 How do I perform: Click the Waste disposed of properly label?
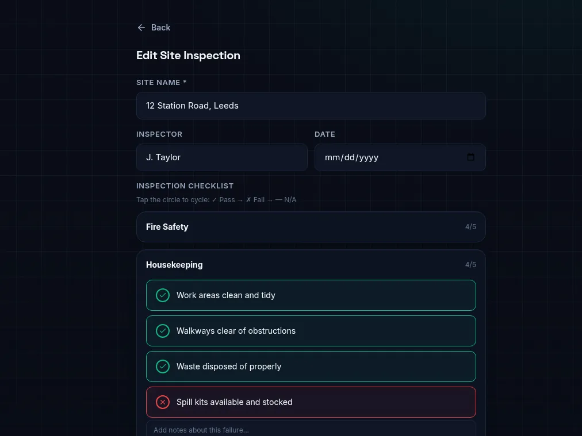(229, 366)
